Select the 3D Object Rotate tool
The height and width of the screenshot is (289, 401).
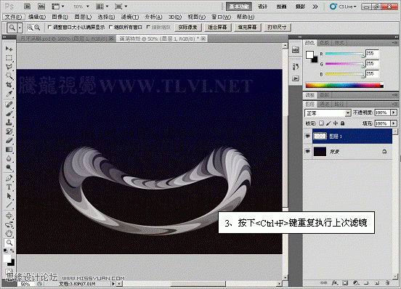tap(9, 216)
